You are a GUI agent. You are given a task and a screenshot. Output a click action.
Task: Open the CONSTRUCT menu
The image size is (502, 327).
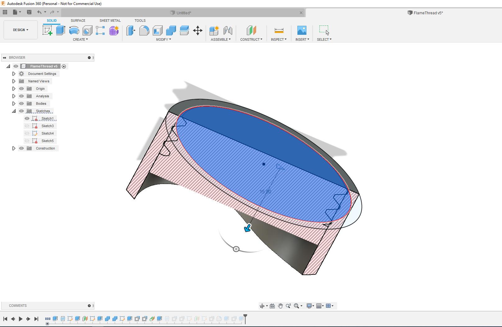coord(251,39)
